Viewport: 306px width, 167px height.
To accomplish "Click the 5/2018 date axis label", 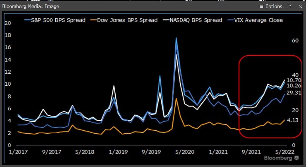I will pos(85,152).
